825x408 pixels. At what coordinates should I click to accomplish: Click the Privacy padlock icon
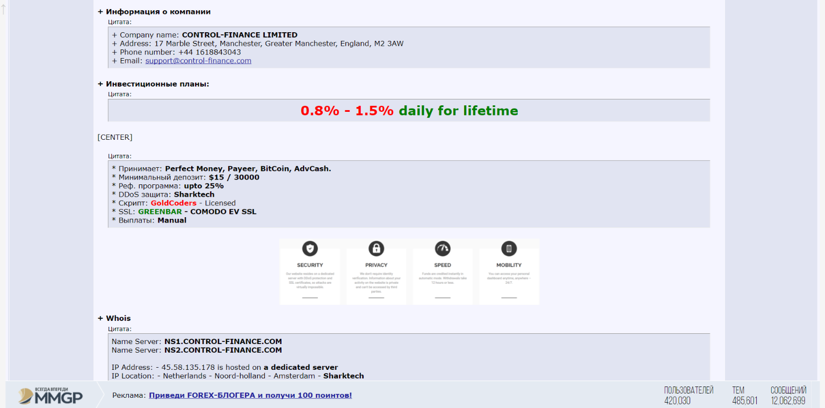(377, 248)
